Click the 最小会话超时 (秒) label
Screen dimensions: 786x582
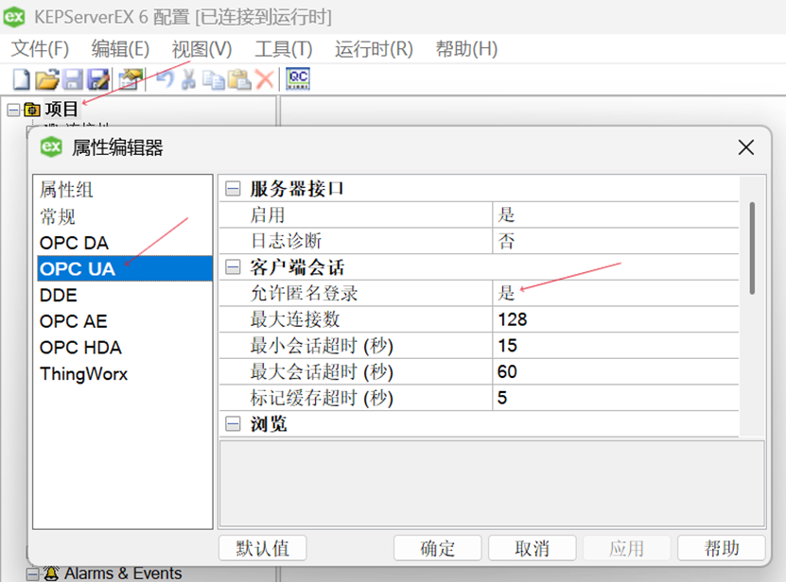click(322, 346)
